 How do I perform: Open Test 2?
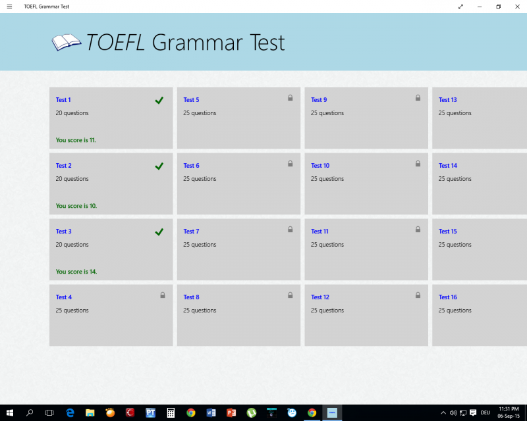click(x=111, y=184)
